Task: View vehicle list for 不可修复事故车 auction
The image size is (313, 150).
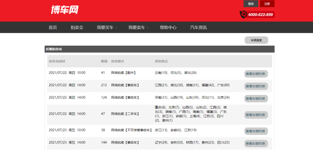Action: coord(256,131)
